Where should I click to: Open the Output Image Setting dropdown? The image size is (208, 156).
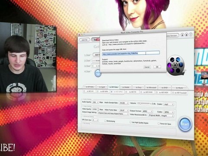pyautogui.click(x=113, y=114)
